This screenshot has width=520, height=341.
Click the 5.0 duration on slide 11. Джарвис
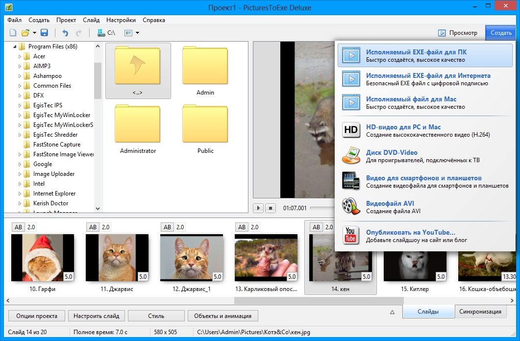pyautogui.click(x=143, y=276)
